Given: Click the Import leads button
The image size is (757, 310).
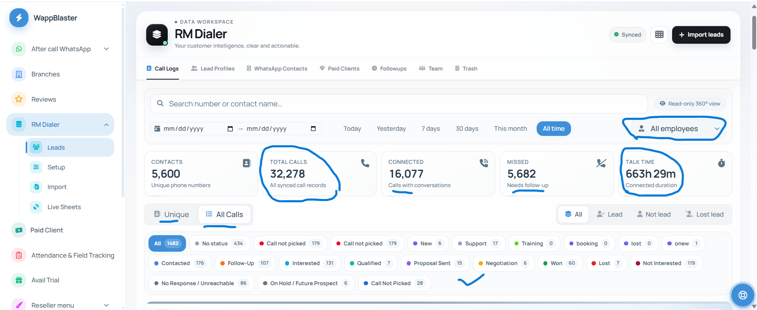Looking at the screenshot, I should click(701, 35).
